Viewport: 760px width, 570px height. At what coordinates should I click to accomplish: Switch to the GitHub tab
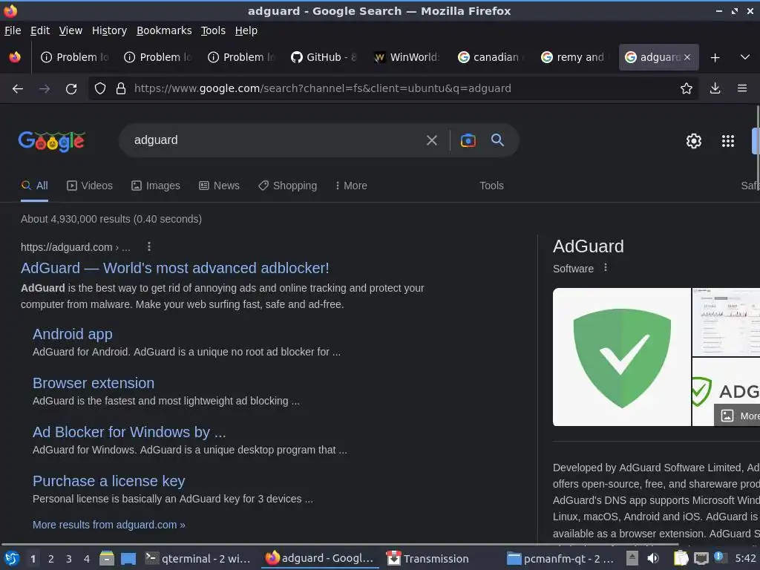coord(324,57)
